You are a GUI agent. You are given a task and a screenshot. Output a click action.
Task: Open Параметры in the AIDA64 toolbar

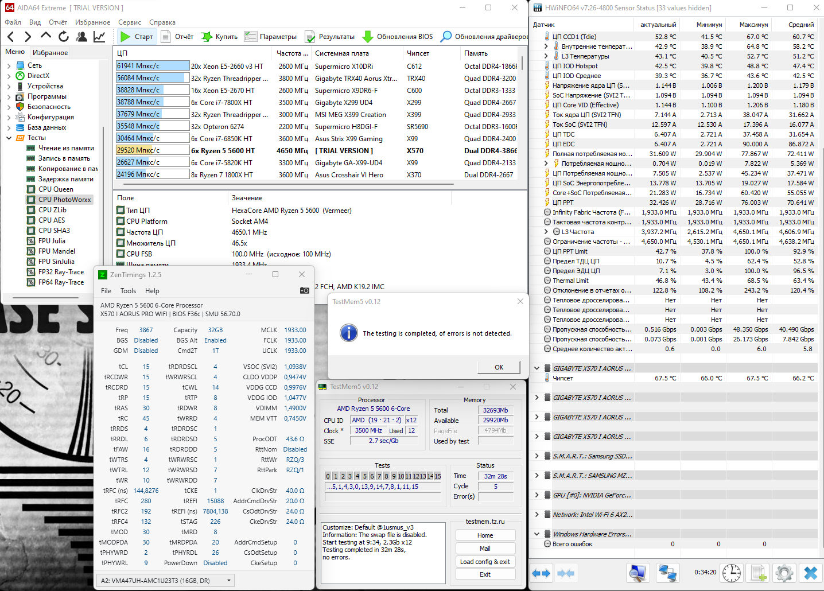point(270,37)
